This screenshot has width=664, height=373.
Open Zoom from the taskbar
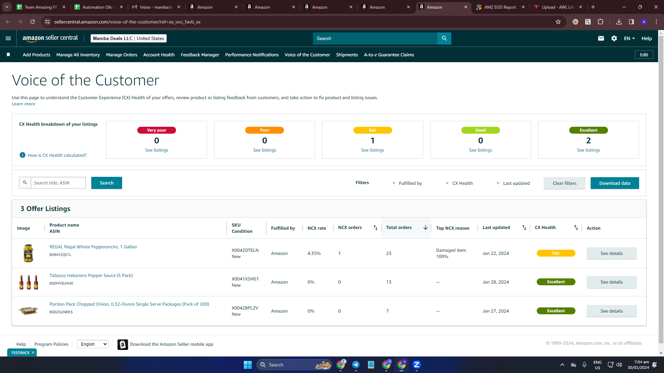[417, 365]
